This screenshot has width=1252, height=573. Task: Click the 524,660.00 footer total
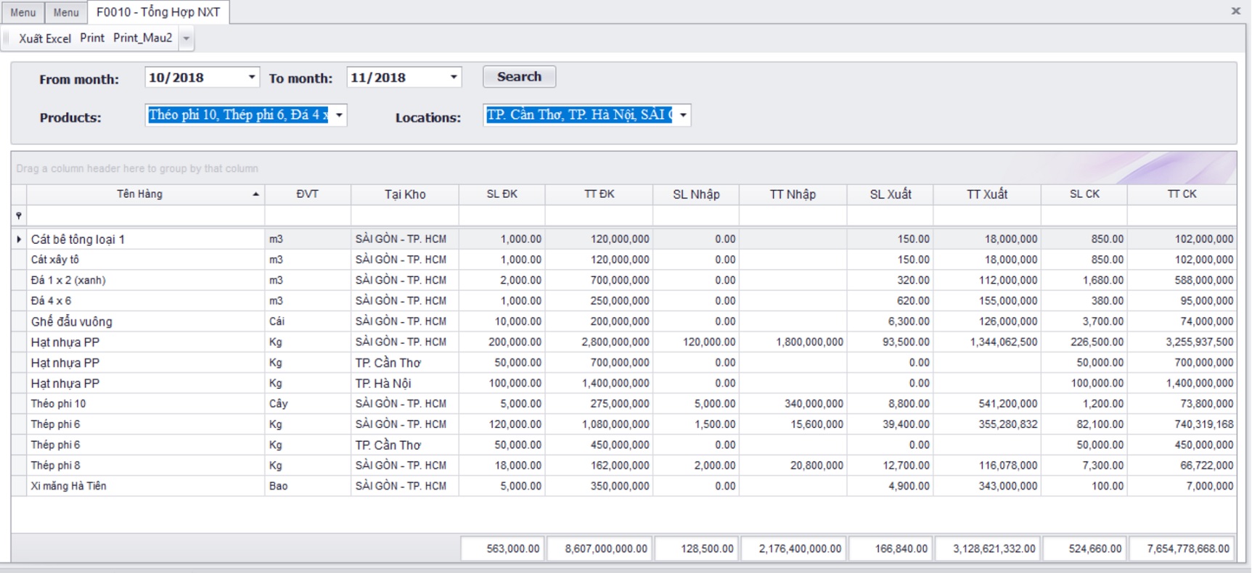pos(1085,549)
